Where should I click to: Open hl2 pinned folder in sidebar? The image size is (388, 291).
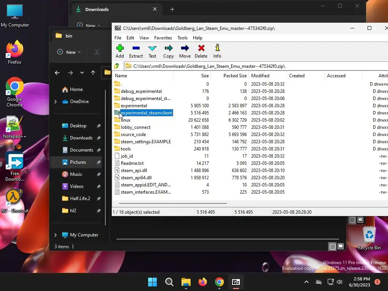point(73,211)
